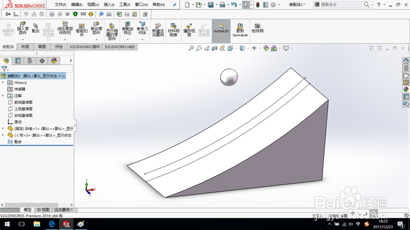Click the Edit Appearance color ball icon
The image size is (410, 230).
point(266,48)
